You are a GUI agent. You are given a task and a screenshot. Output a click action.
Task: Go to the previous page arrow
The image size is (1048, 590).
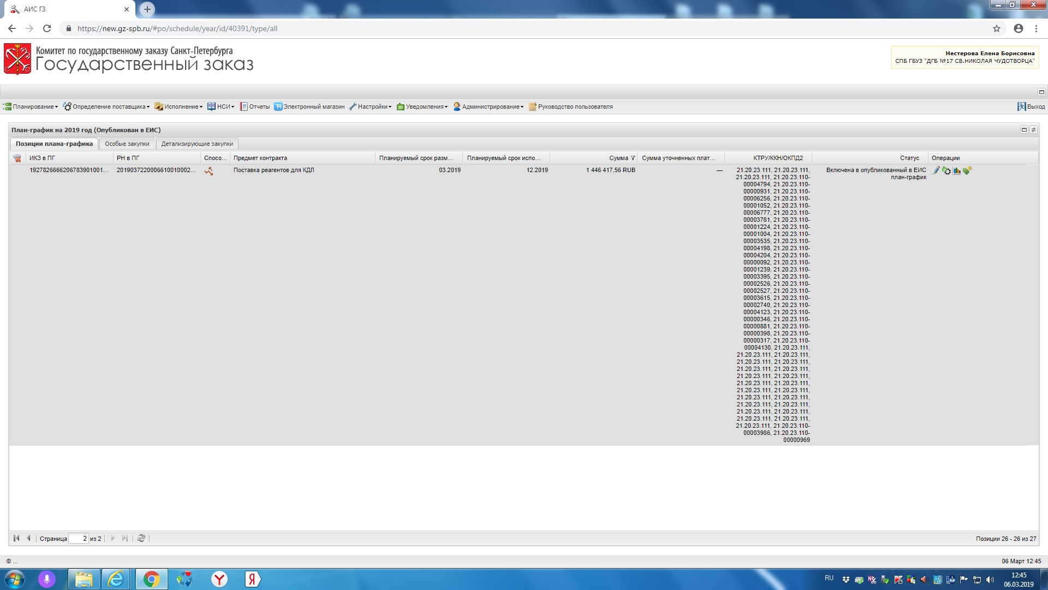[29, 538]
